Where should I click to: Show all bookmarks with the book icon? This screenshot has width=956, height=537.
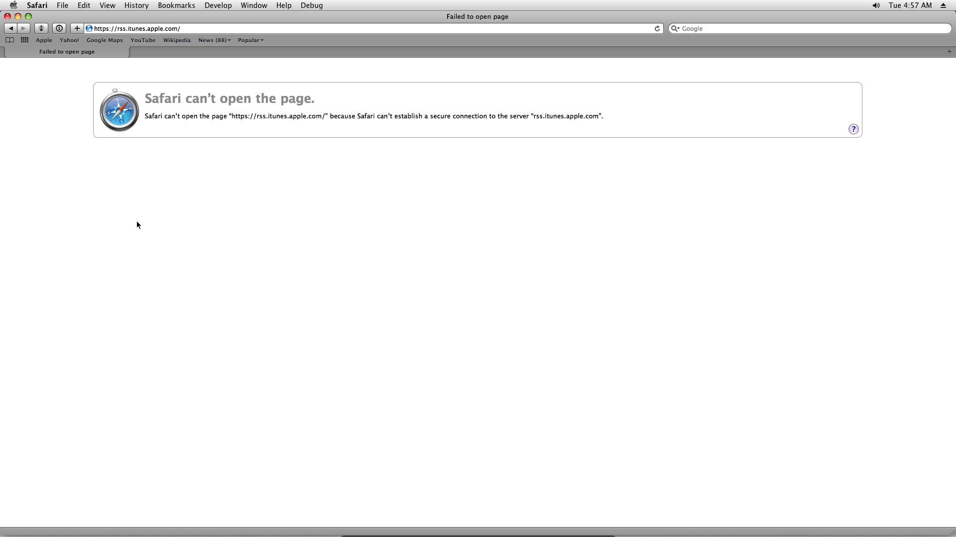click(x=9, y=40)
